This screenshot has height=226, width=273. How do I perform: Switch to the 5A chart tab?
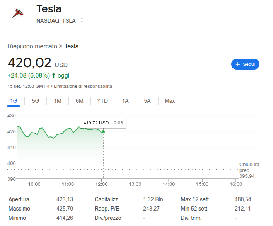[147, 101]
